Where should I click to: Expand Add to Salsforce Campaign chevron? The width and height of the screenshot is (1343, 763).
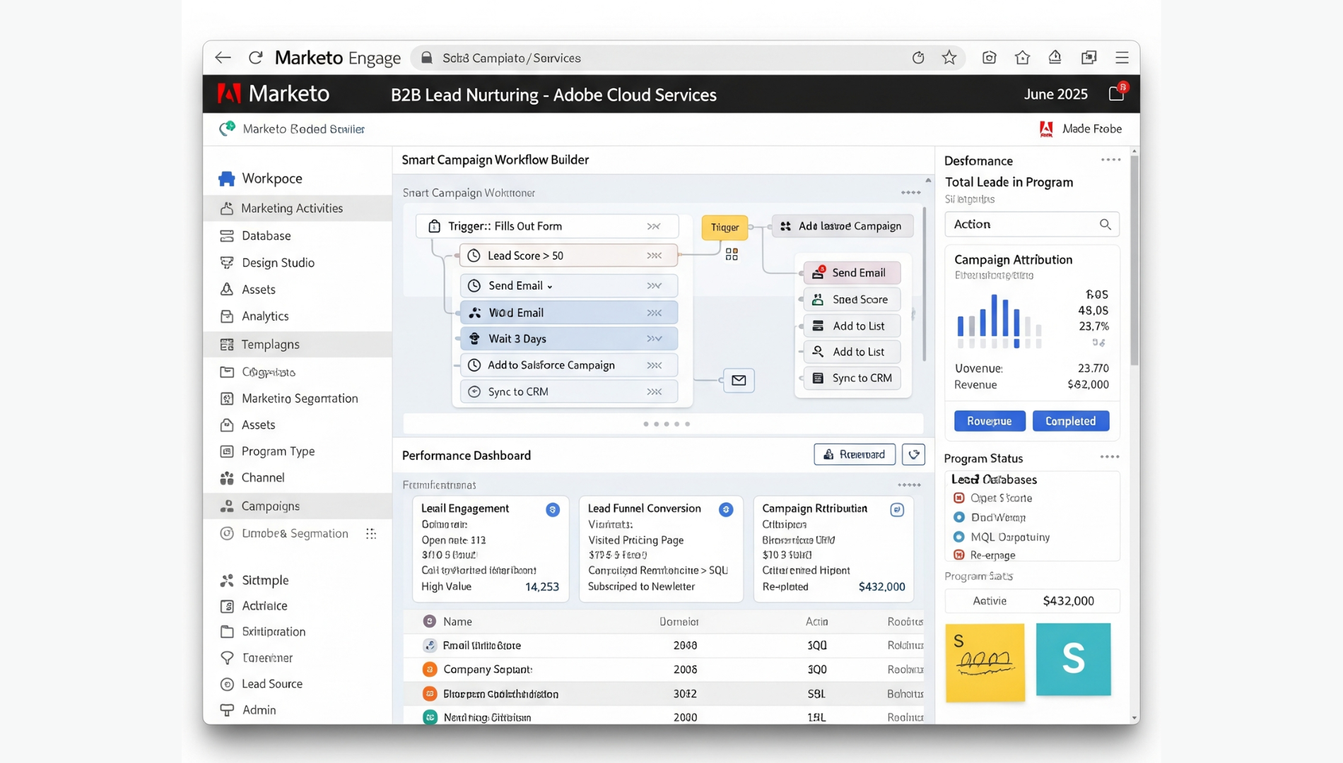pos(655,365)
